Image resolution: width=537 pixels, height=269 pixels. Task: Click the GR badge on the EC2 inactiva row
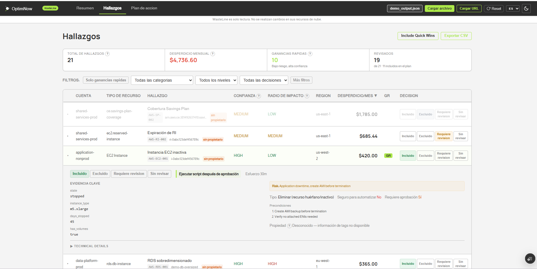pyautogui.click(x=388, y=155)
